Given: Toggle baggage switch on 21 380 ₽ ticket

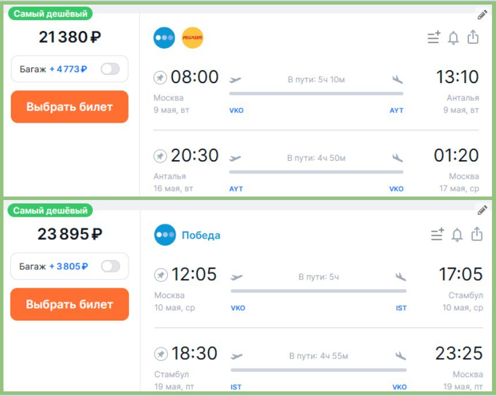Looking at the screenshot, I should (x=110, y=69).
